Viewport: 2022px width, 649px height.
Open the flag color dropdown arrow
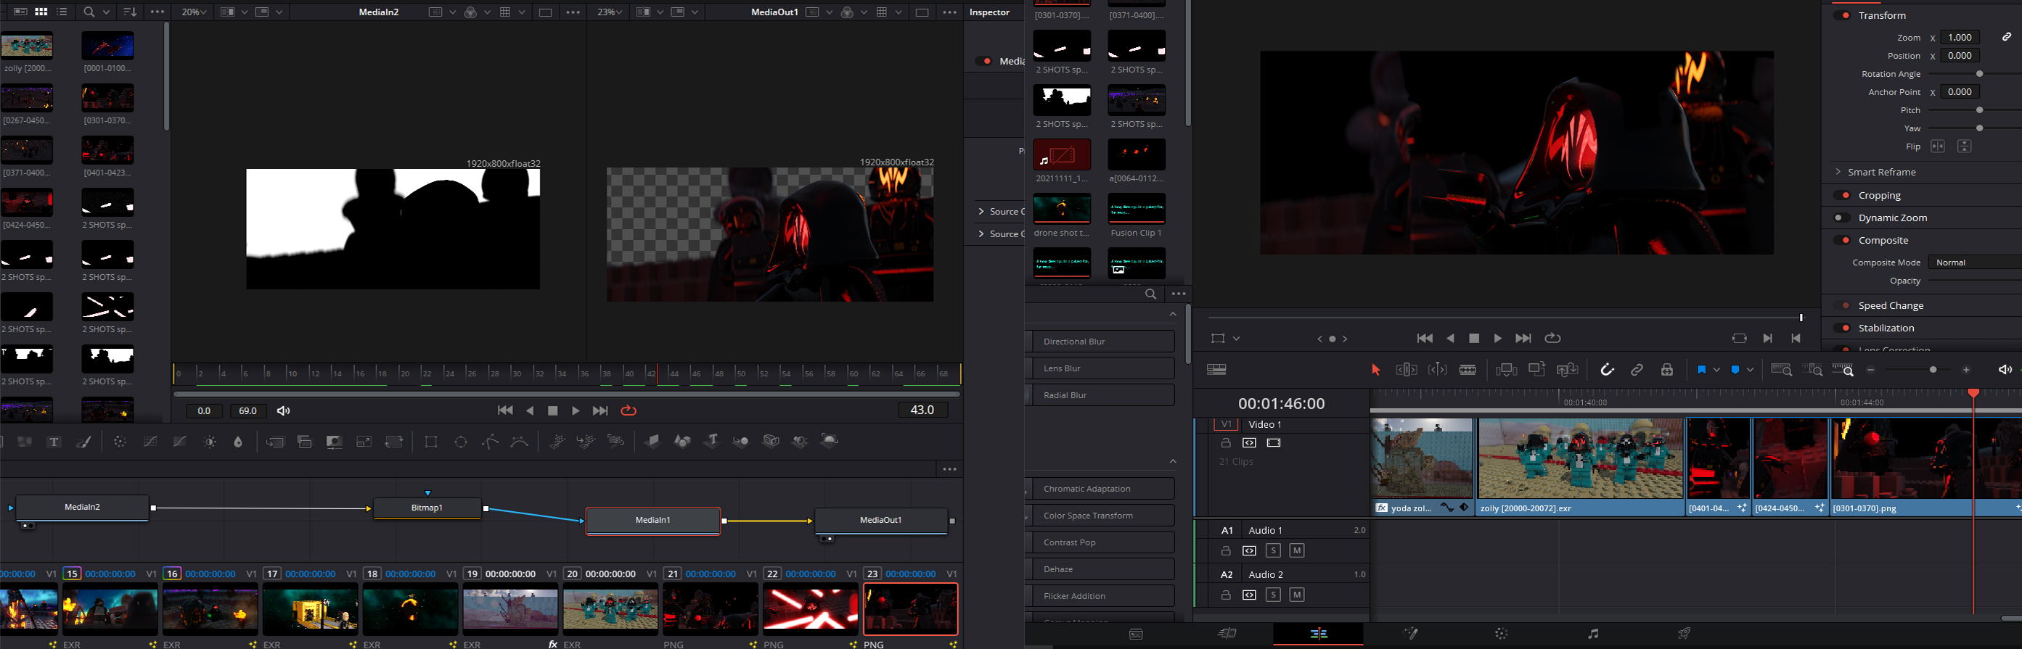point(1716,370)
